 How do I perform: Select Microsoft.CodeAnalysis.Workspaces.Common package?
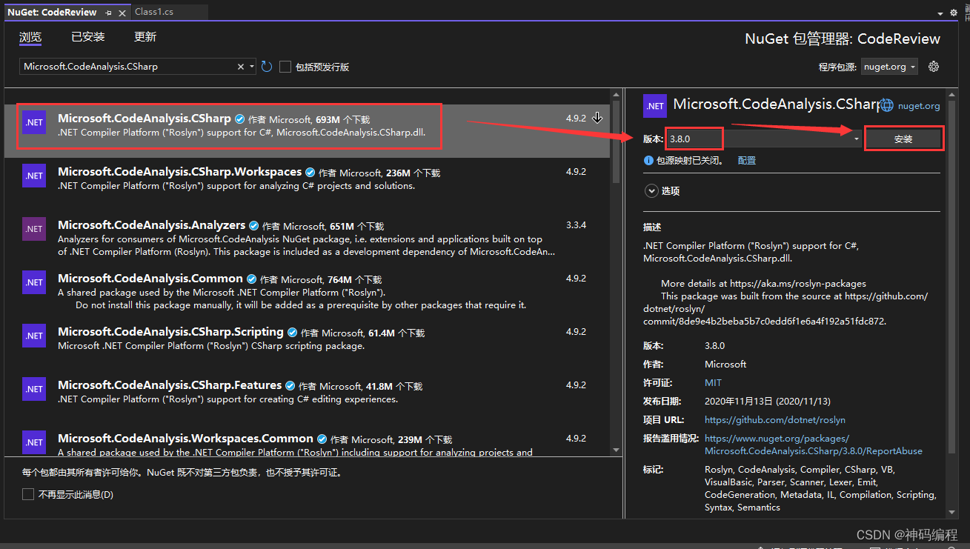coord(308,442)
